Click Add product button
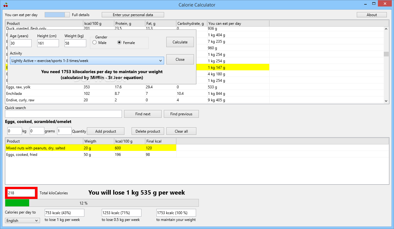Viewport: 394px width, 229px height. pos(105,131)
